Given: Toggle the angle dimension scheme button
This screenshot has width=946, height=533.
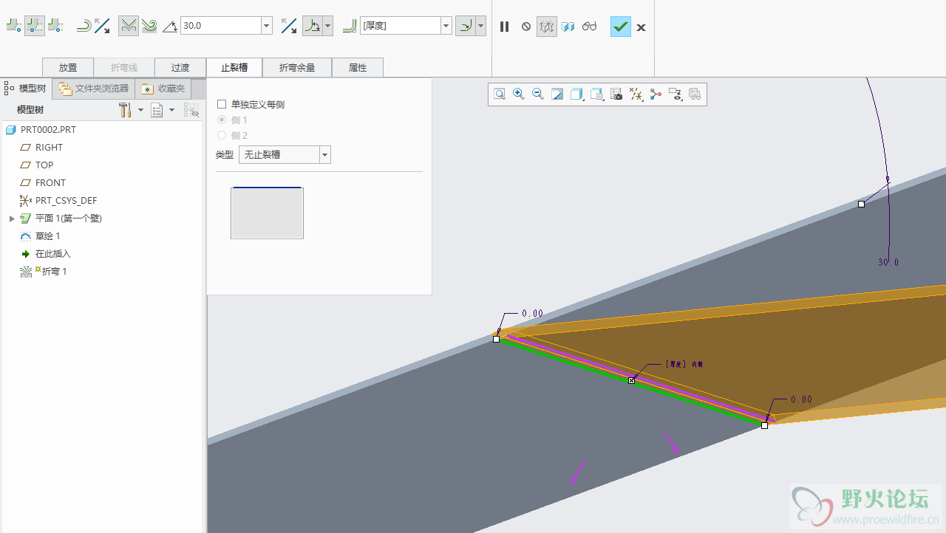Looking at the screenshot, I should [x=313, y=26].
